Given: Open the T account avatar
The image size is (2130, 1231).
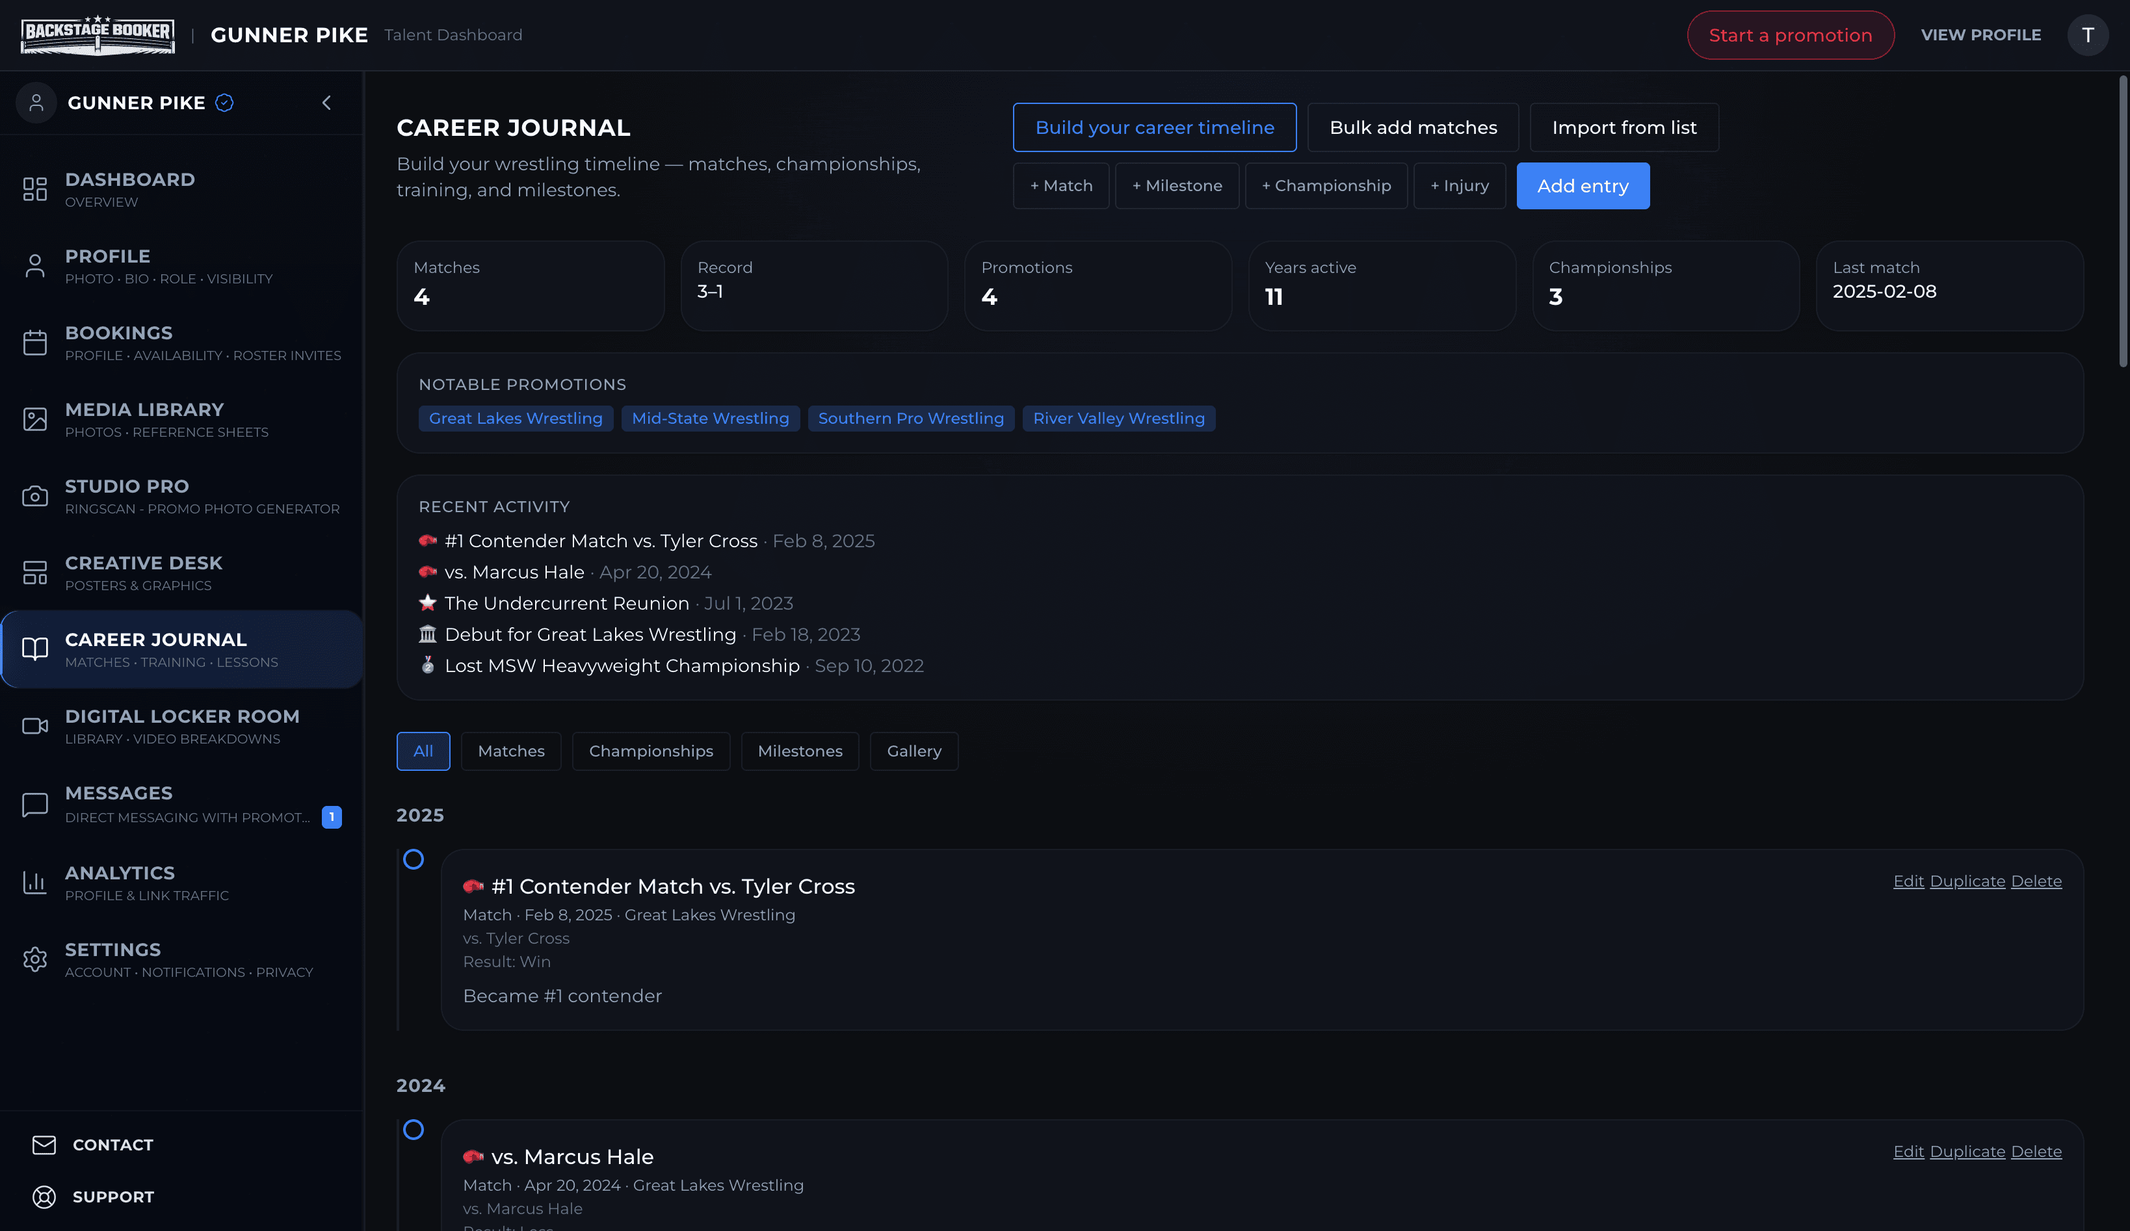Looking at the screenshot, I should 2088,34.
